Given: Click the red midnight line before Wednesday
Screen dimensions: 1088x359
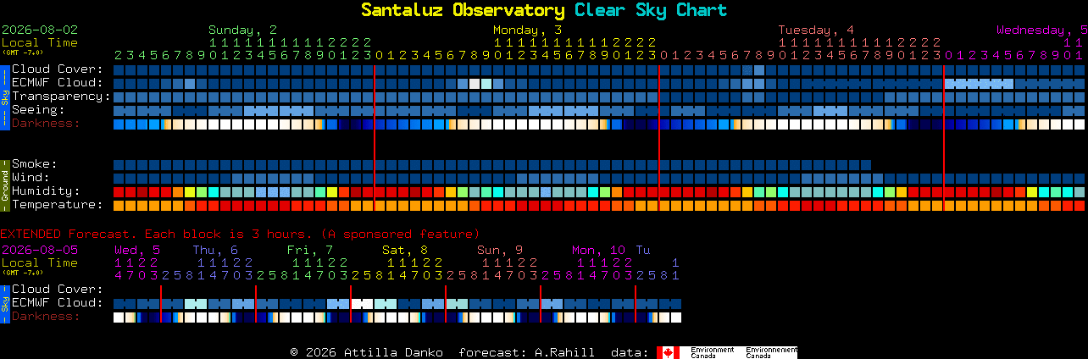Looking at the screenshot, I should [944, 137].
